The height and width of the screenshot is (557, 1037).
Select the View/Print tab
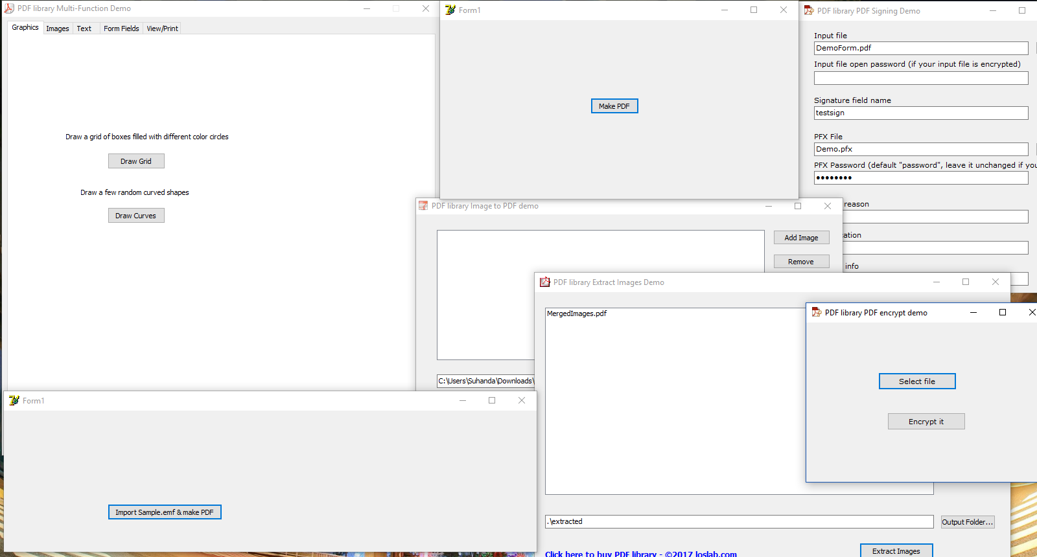point(162,28)
